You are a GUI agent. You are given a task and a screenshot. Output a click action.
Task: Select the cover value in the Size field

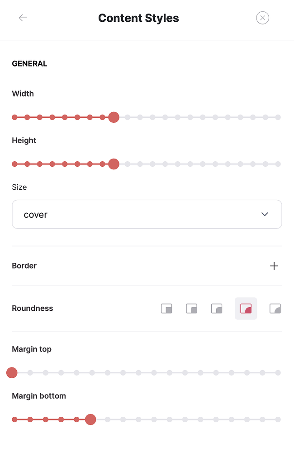[x=35, y=214]
